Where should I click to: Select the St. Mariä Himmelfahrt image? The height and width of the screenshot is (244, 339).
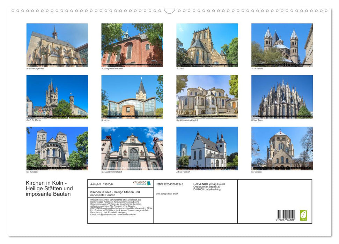131,148
